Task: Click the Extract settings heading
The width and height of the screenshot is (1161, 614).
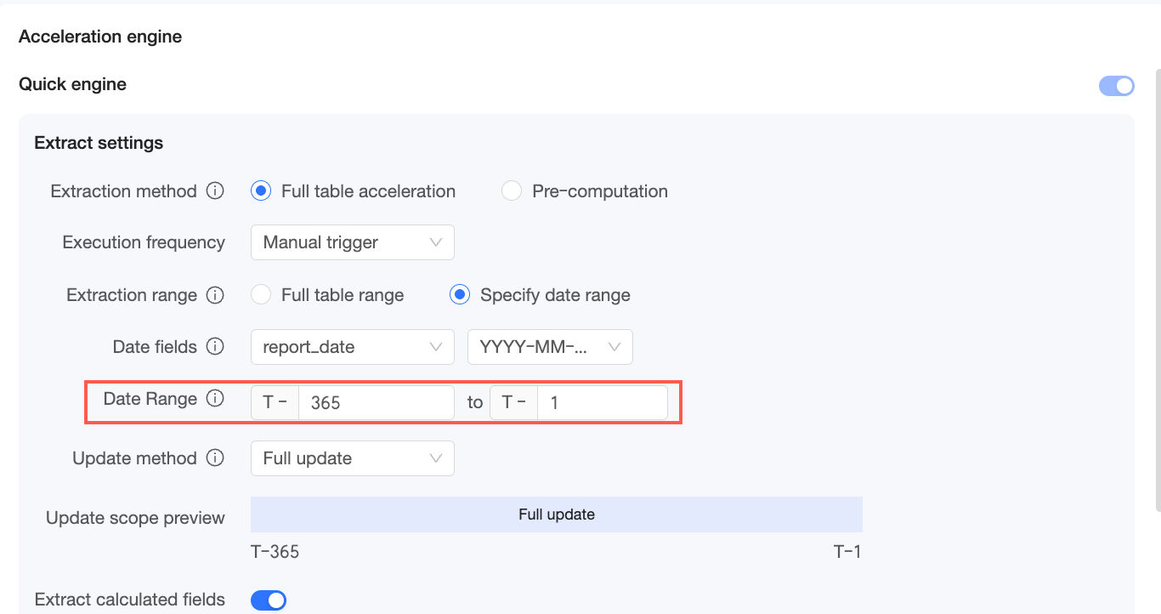Action: click(x=99, y=143)
